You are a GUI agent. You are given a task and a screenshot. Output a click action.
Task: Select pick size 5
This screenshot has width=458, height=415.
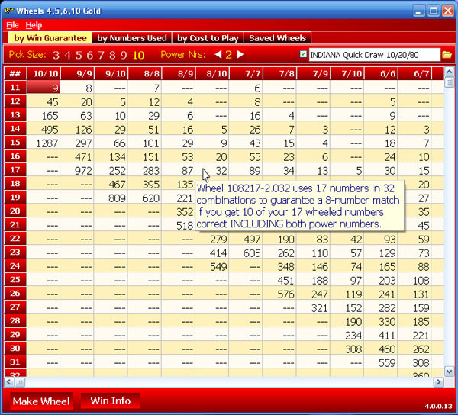tap(79, 55)
